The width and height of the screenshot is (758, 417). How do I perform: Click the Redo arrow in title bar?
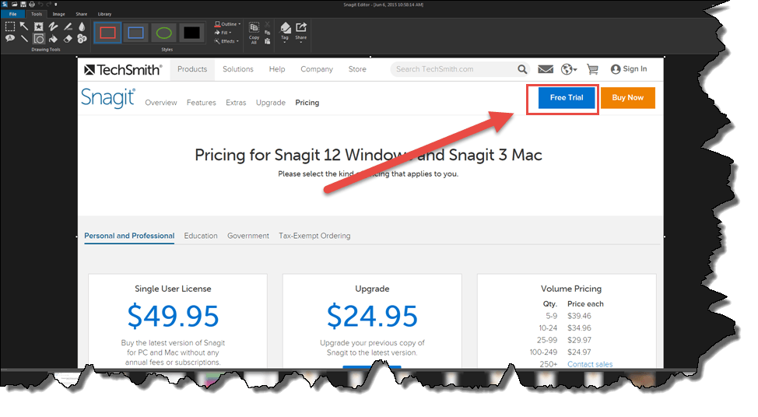tap(49, 5)
